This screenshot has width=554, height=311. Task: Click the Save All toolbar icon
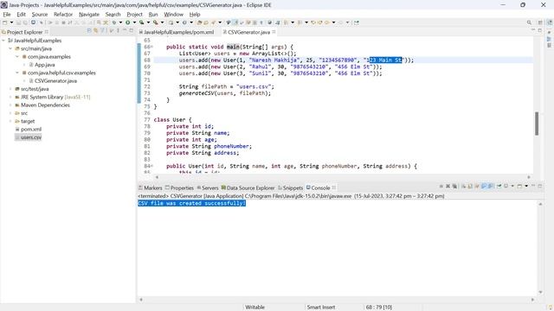25,22
